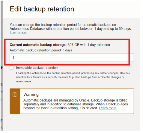Click the orange bar of the warning box

(15, 101)
